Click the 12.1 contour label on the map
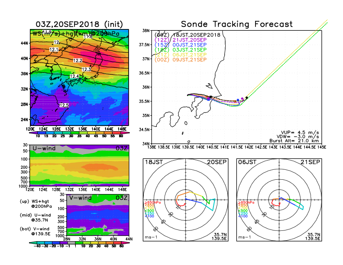The height and width of the screenshot is (265, 343). [54, 50]
